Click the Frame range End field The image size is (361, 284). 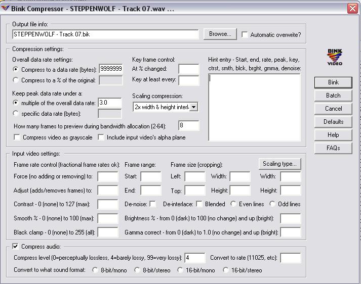(x=151, y=191)
